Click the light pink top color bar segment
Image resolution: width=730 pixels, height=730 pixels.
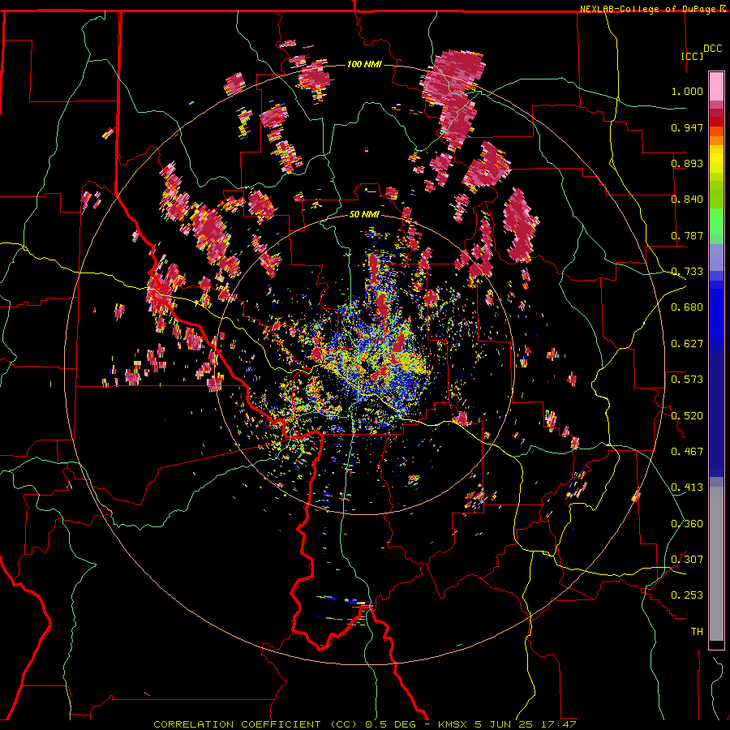coord(716,87)
